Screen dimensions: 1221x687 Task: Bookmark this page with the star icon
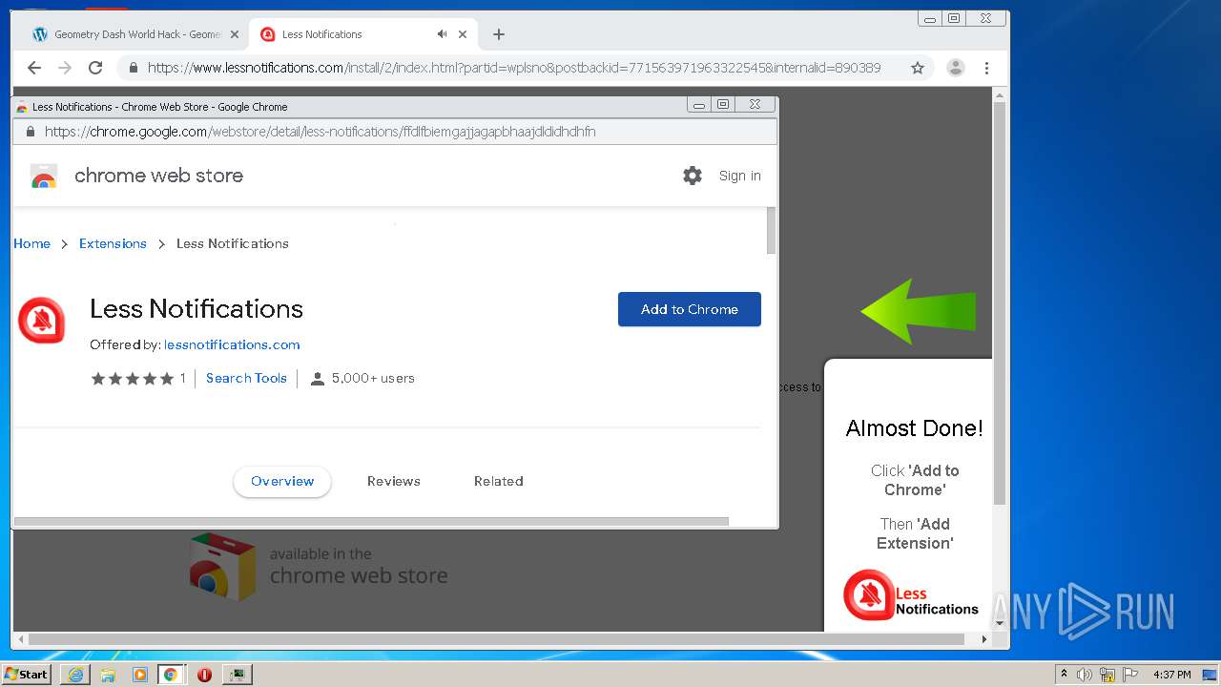pyautogui.click(x=918, y=68)
